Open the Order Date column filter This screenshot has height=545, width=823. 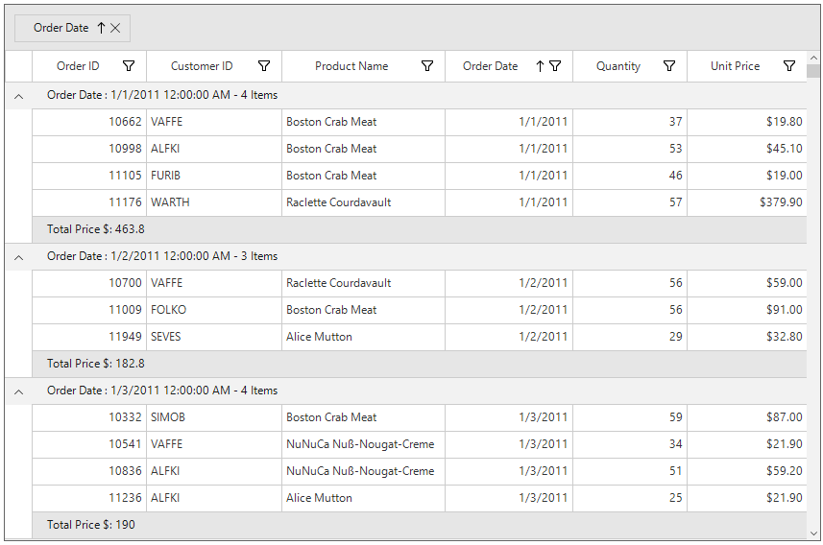pyautogui.click(x=555, y=66)
